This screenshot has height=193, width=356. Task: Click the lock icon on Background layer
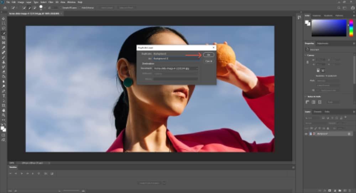(349, 134)
